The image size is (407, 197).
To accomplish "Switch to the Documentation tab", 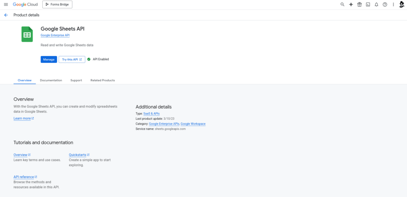I will [51, 80].
